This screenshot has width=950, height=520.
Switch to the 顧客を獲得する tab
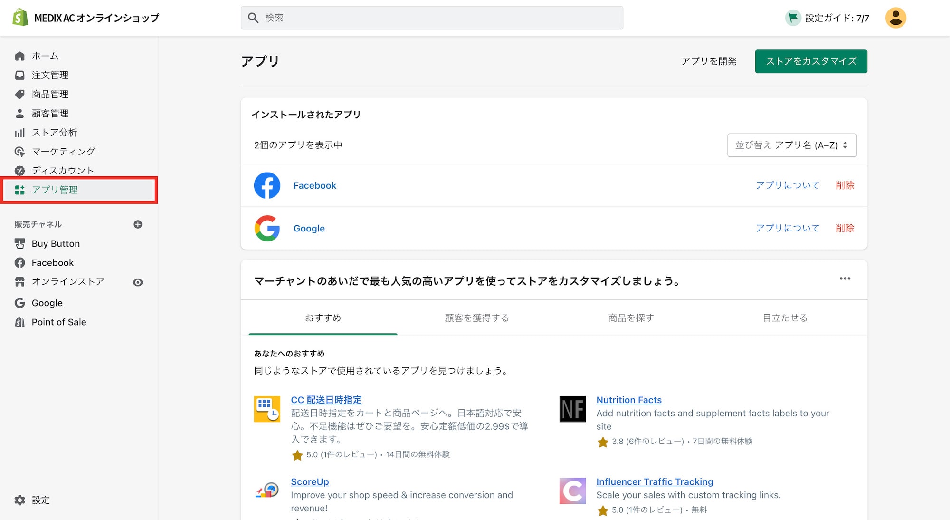pyautogui.click(x=476, y=318)
